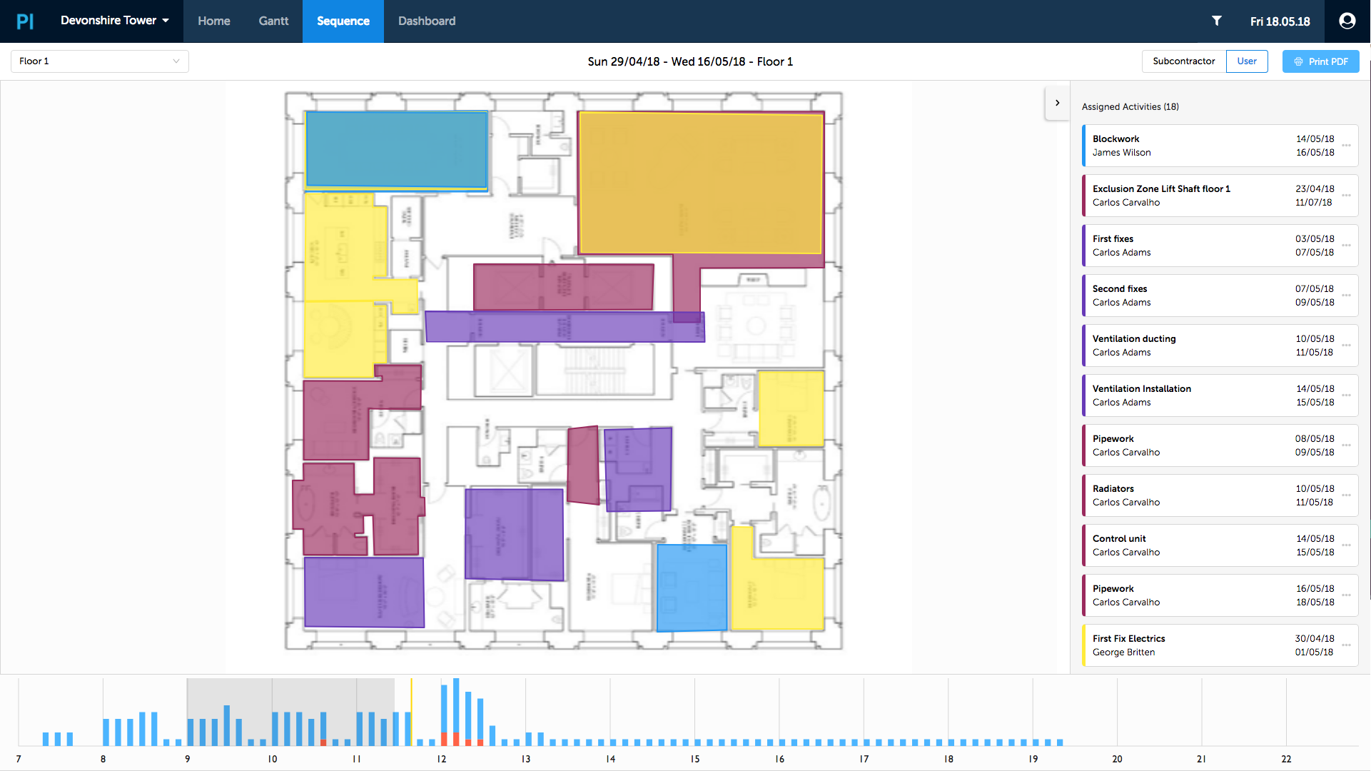
Task: Enable the User view toggle
Action: tap(1247, 61)
